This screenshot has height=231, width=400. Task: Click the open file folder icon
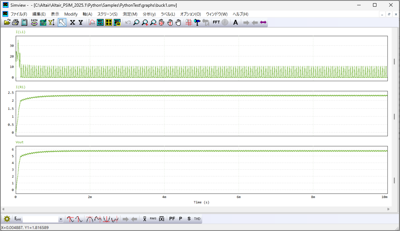[7, 23]
